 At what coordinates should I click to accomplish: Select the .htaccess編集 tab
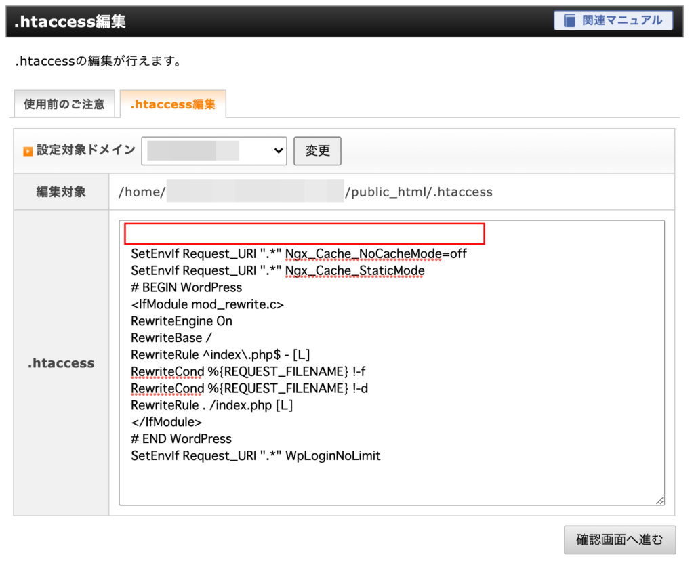[x=173, y=103]
